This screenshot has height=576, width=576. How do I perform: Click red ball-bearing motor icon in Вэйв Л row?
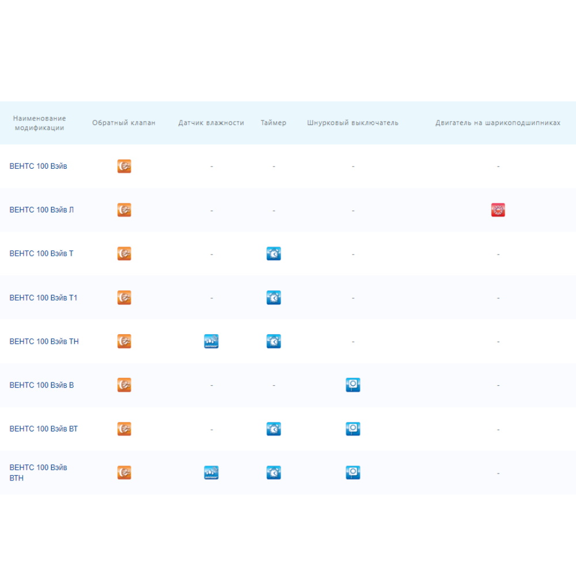coord(498,210)
